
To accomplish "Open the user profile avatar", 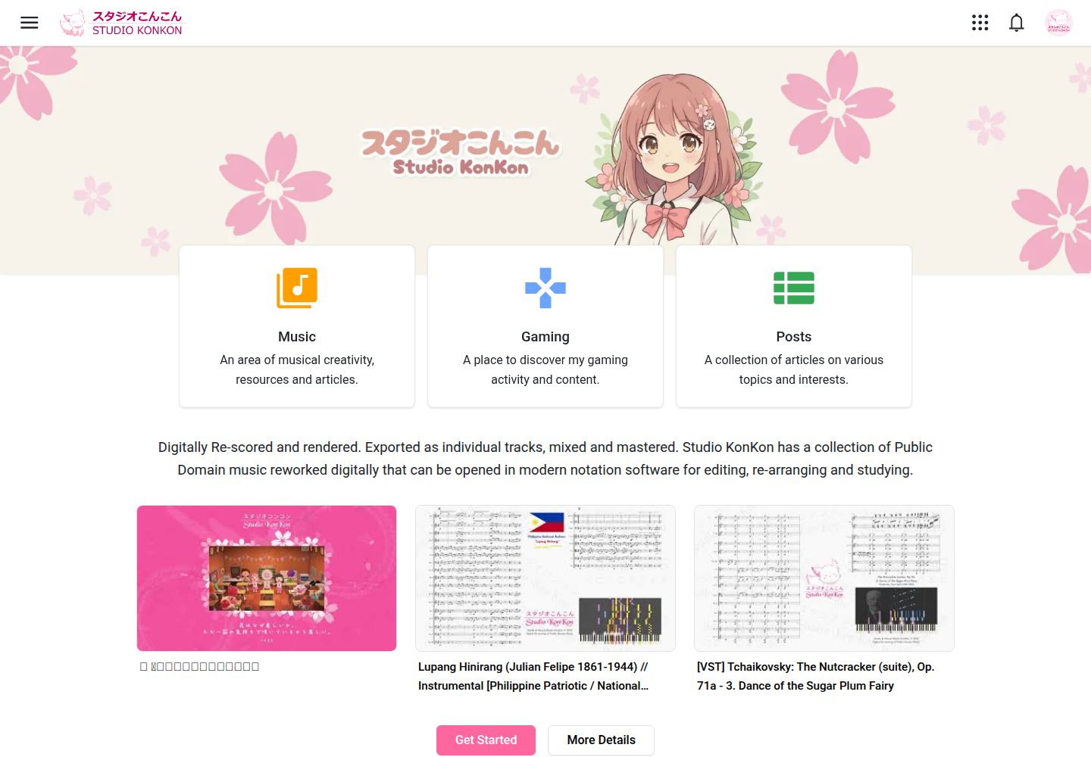I will [1058, 23].
